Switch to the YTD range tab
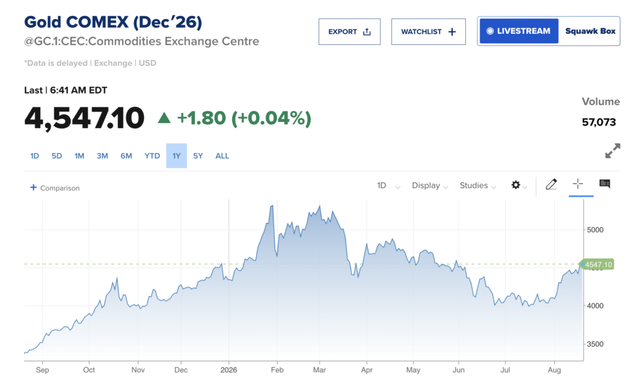The width and height of the screenshot is (632, 379). click(x=152, y=156)
